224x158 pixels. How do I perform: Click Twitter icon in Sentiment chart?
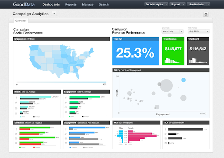click(16, 134)
